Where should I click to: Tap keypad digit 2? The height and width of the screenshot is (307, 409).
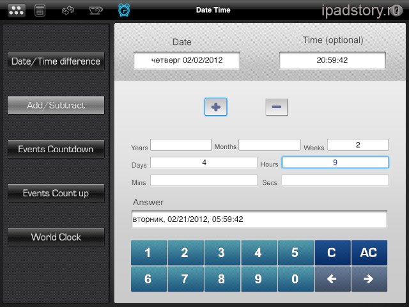coord(186,253)
